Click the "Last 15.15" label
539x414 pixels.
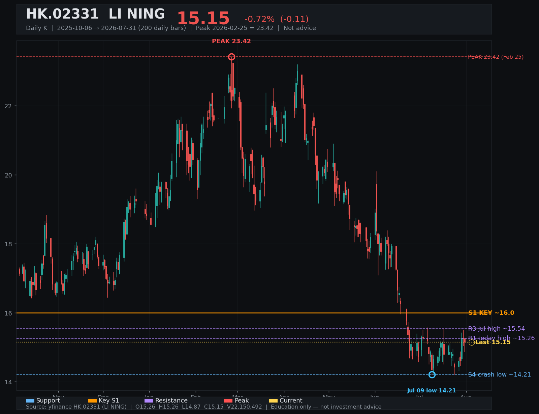[x=493, y=342]
